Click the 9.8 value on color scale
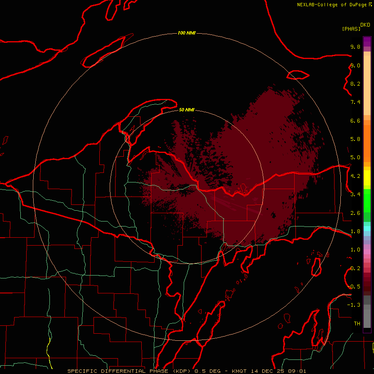 (355, 47)
